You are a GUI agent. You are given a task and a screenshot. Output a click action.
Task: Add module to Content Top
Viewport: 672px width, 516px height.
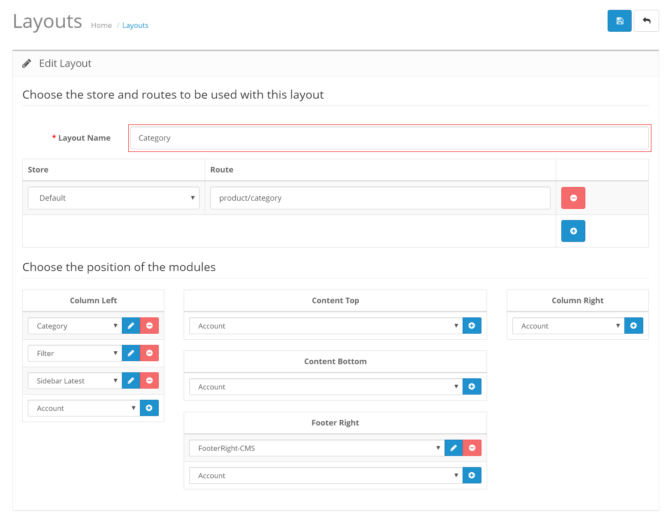point(472,326)
